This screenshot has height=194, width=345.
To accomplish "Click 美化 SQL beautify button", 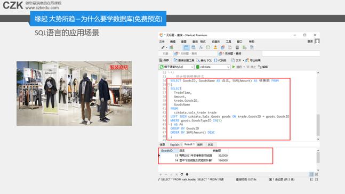I will (x=204, y=60).
